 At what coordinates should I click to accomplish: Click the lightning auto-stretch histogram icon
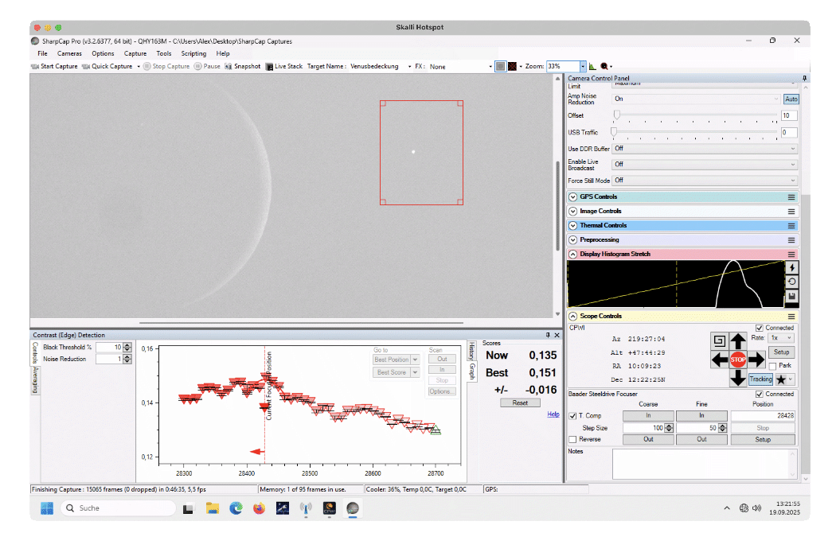click(791, 268)
